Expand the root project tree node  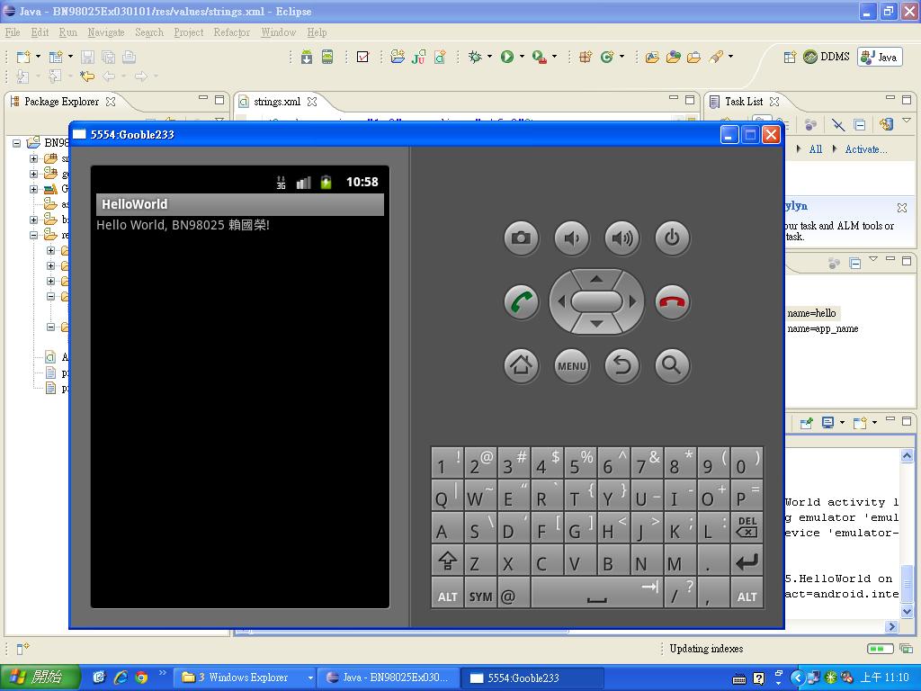click(x=16, y=142)
